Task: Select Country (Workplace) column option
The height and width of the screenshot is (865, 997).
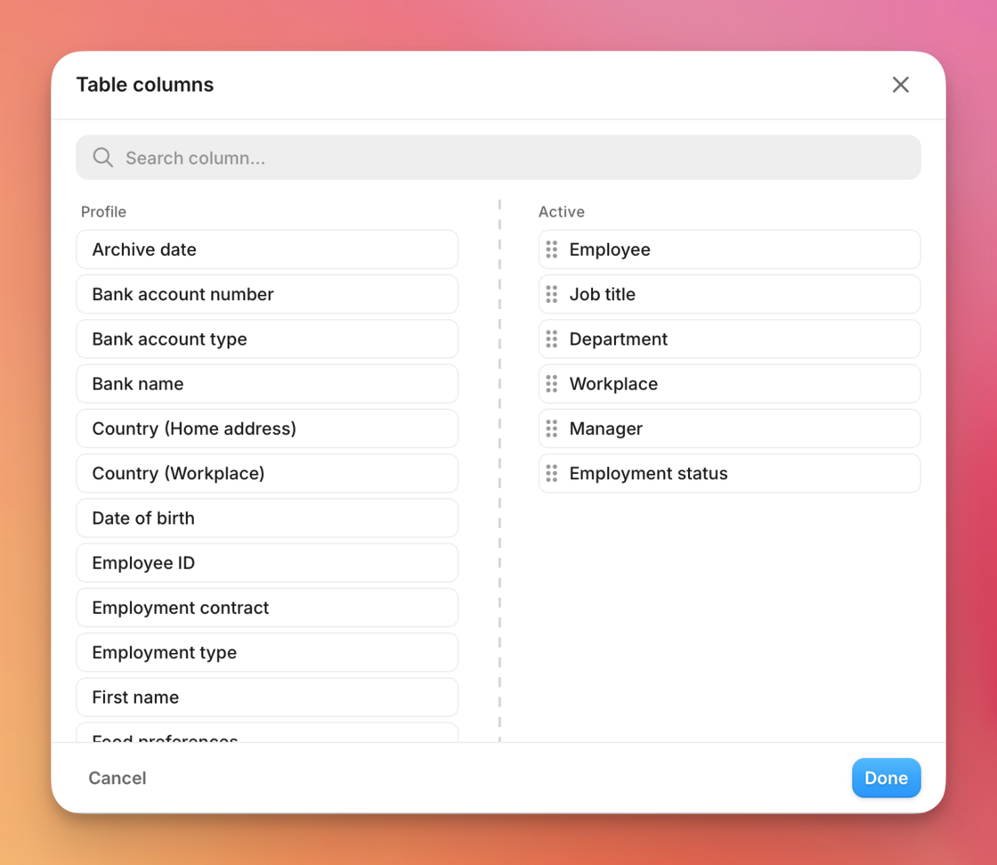Action: 267,474
